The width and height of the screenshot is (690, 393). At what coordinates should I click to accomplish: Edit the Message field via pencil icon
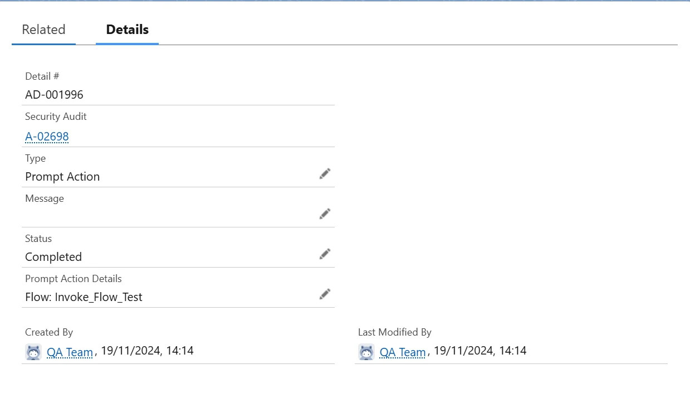click(x=325, y=214)
